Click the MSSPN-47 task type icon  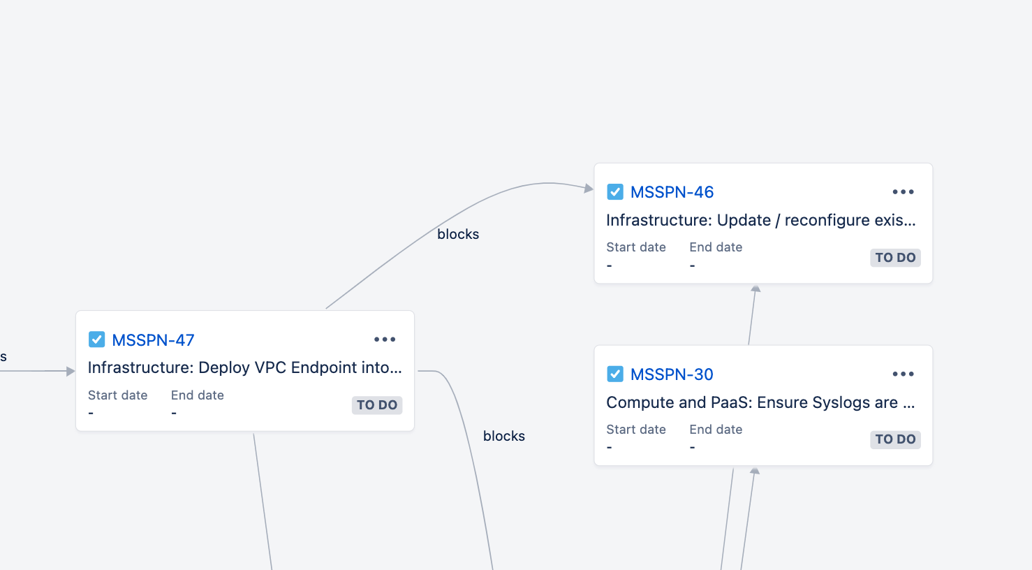(97, 339)
